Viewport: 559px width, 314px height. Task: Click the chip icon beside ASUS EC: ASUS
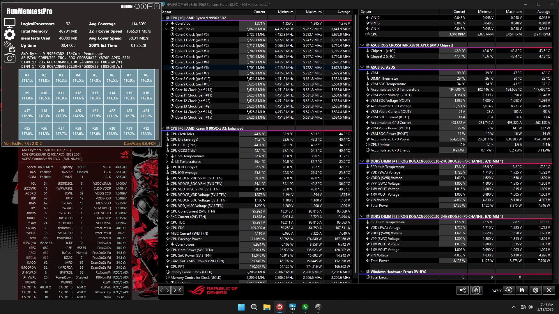click(368, 67)
